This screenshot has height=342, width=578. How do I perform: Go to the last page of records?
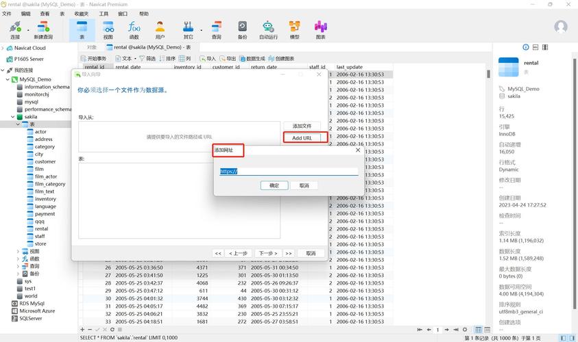point(456,330)
